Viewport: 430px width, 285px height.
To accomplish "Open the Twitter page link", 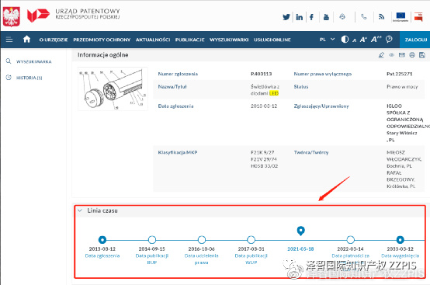I will tap(286, 17).
